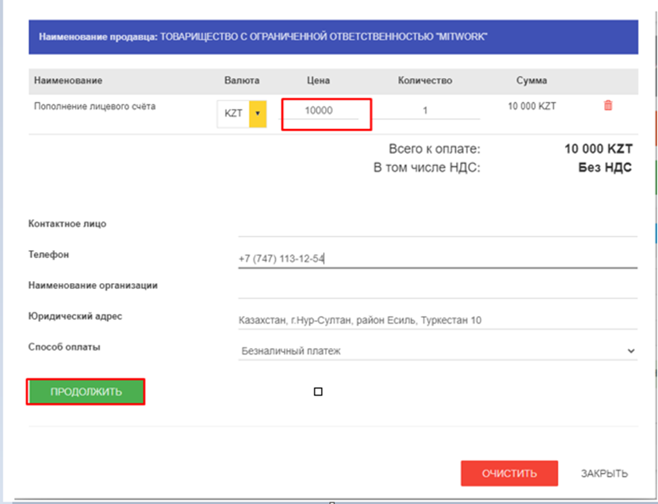Click the Юридический адрес address field
Viewport: 658px width, 504px height.
tap(437, 320)
